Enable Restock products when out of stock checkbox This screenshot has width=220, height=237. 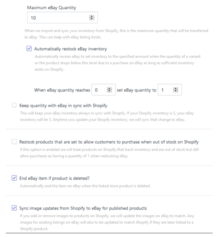14,142
